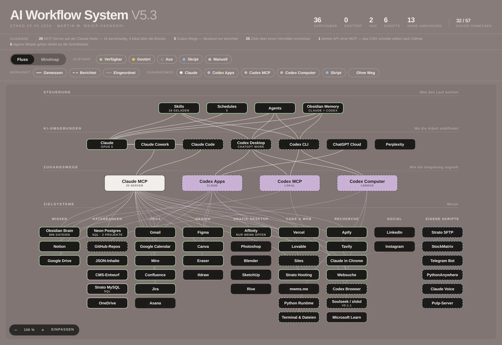
Task: Select the Figma node
Action: 203,232
